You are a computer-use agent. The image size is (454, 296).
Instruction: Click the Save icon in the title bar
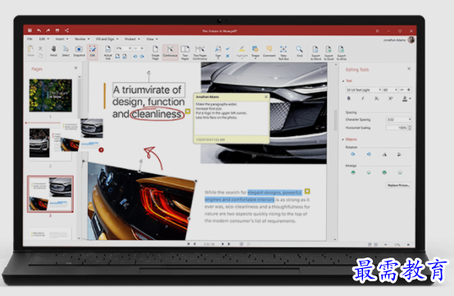click(30, 30)
